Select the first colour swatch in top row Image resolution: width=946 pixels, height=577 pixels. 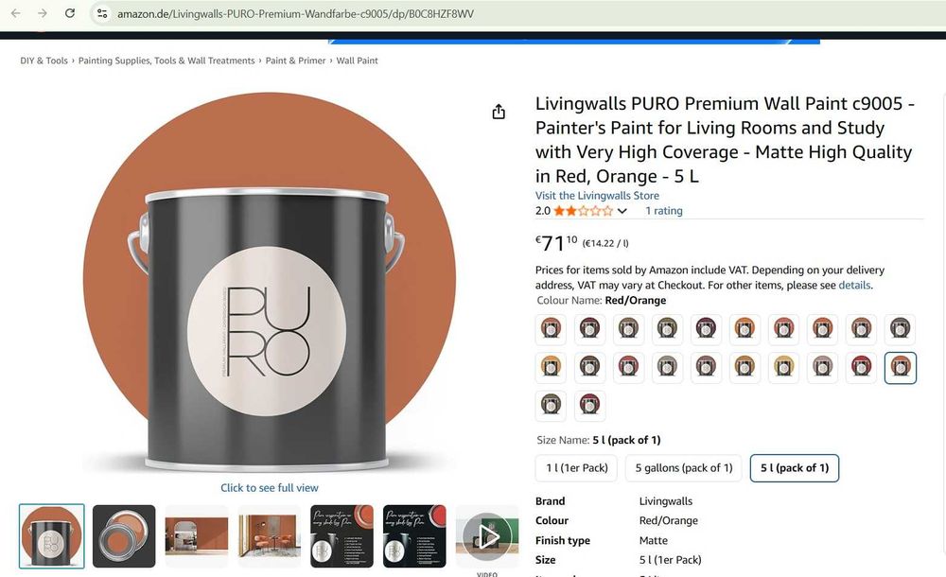551,329
